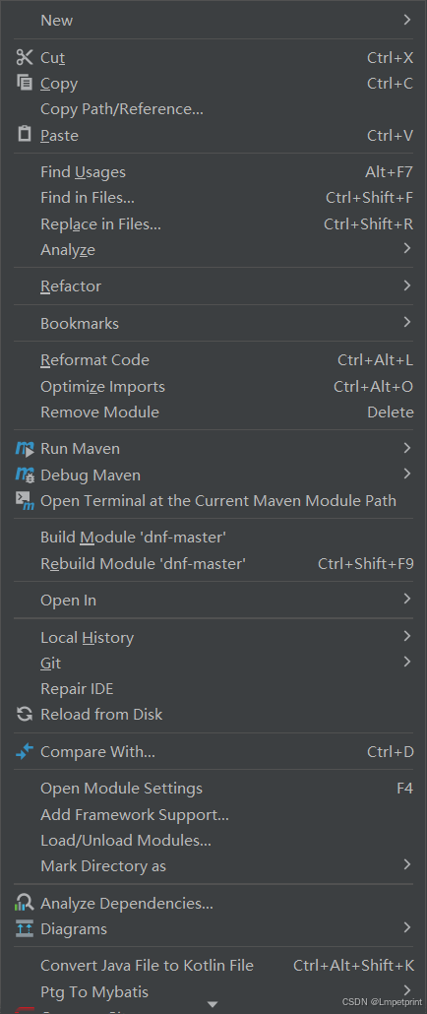
Task: Click the Maven terminal icon
Action: pos(25,500)
